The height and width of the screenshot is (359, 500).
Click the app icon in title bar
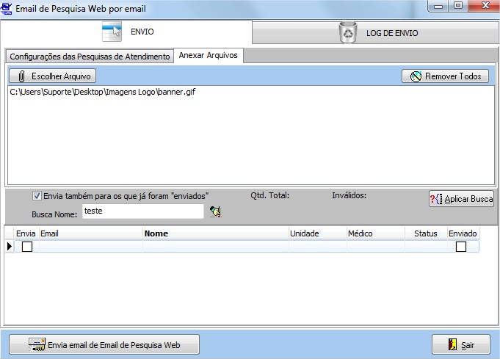click(x=7, y=9)
